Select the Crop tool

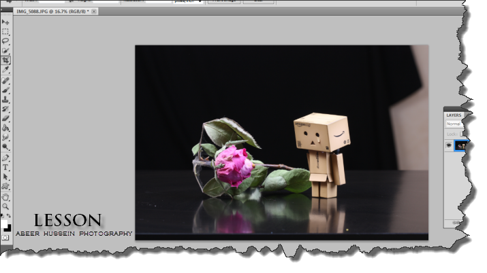click(5, 60)
